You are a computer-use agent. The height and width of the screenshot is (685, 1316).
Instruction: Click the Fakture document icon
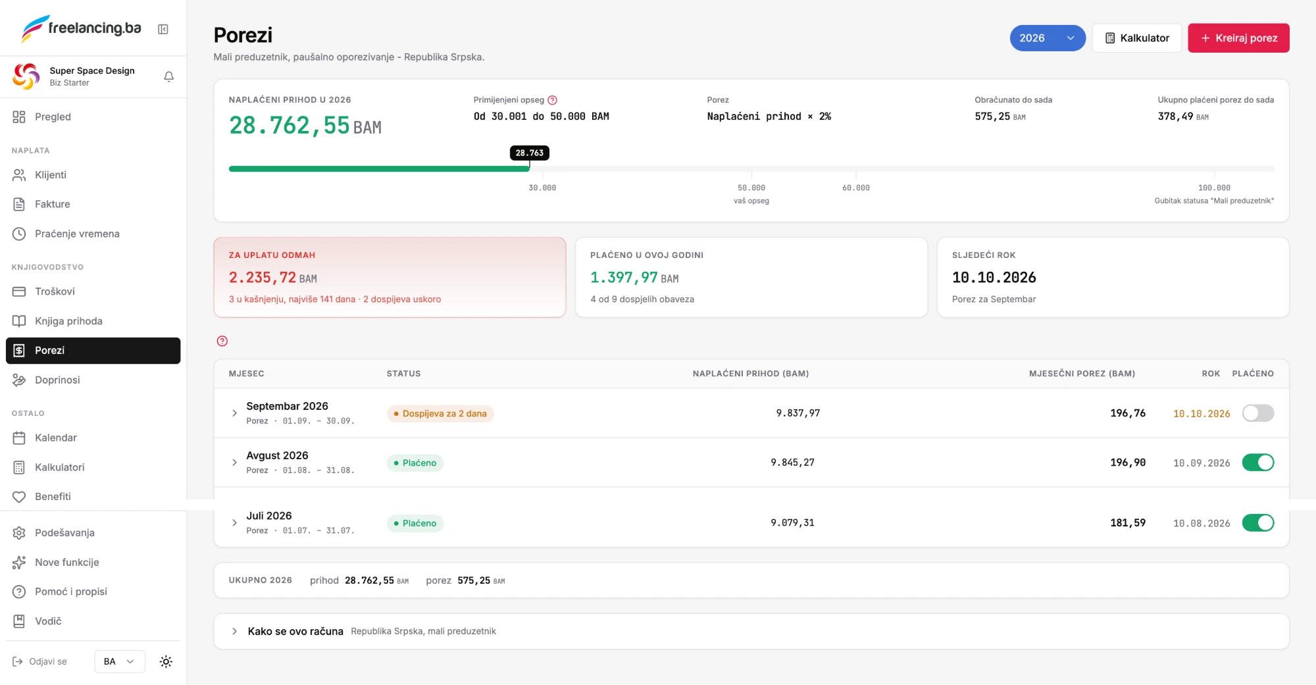[x=19, y=205]
